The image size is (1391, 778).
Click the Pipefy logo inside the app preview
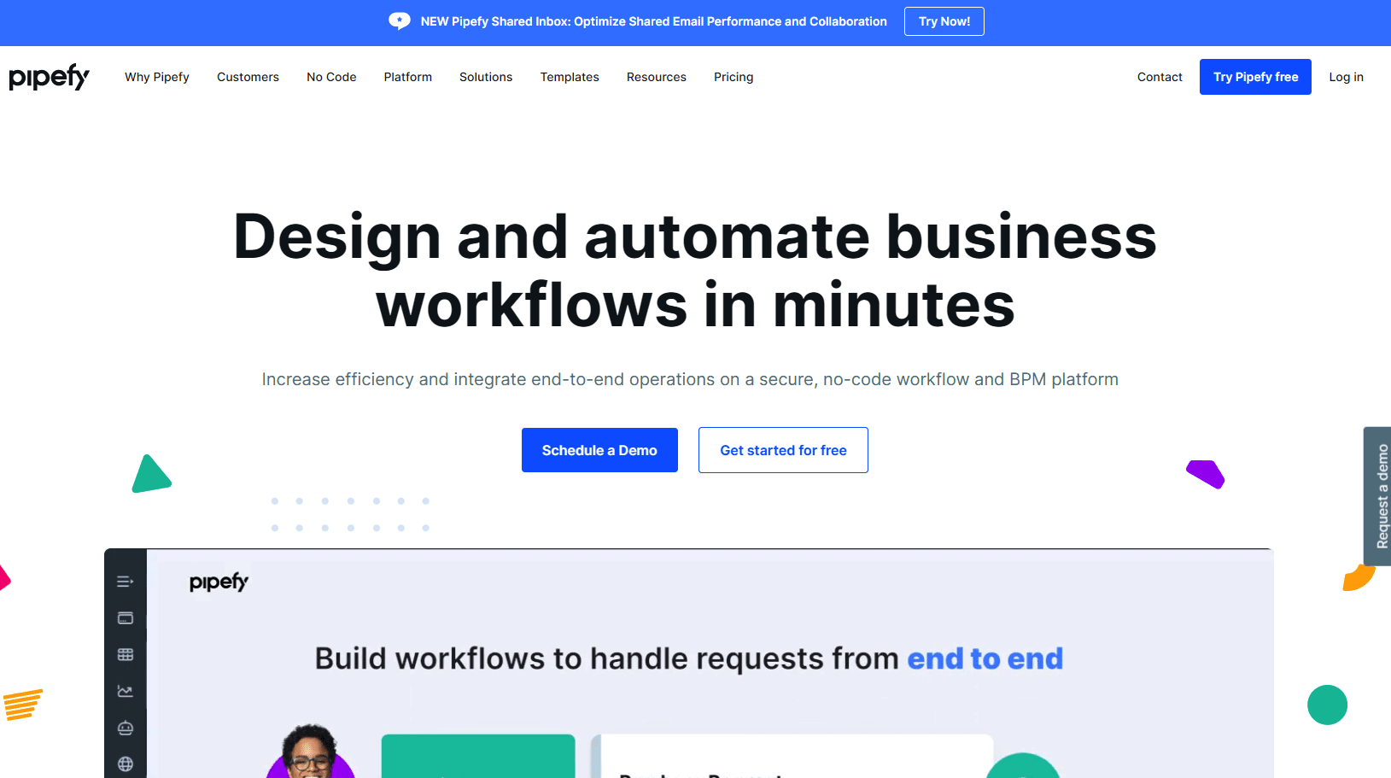pyautogui.click(x=219, y=582)
